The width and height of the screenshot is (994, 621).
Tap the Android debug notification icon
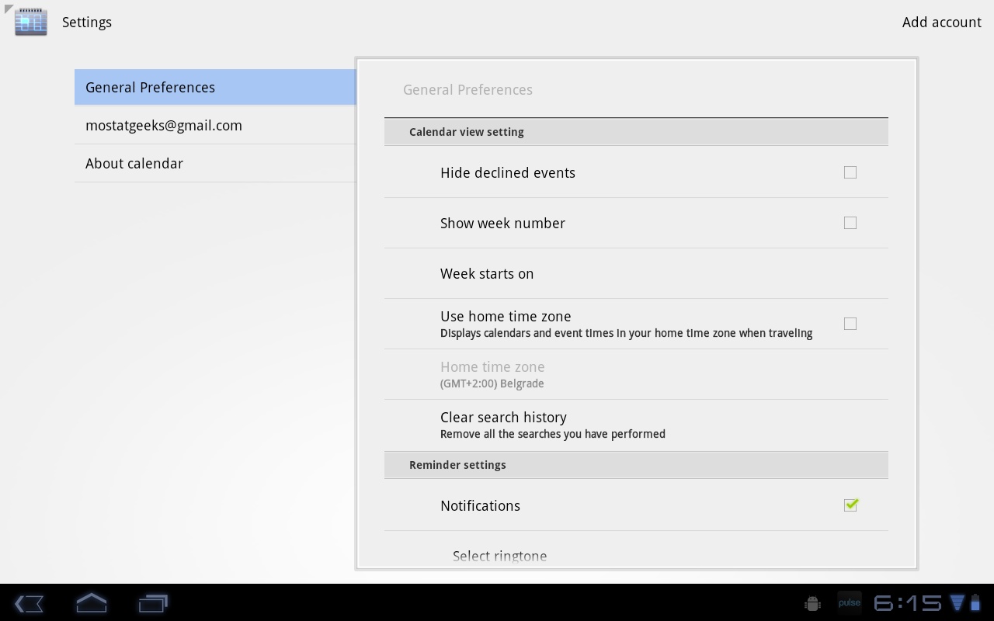pyautogui.click(x=812, y=603)
